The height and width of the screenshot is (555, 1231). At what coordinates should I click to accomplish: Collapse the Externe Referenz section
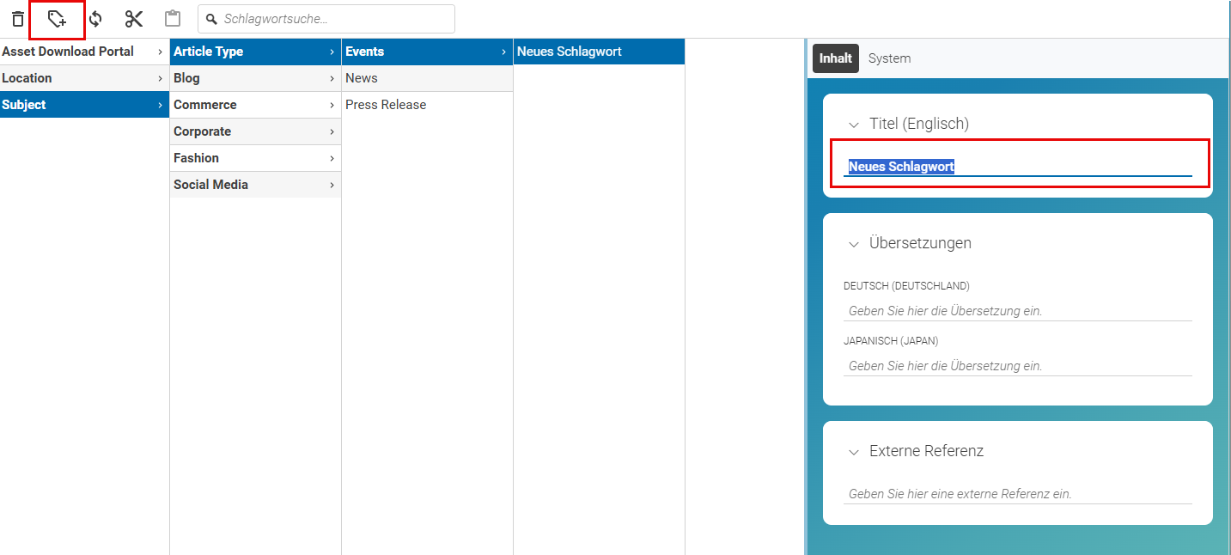pos(854,452)
